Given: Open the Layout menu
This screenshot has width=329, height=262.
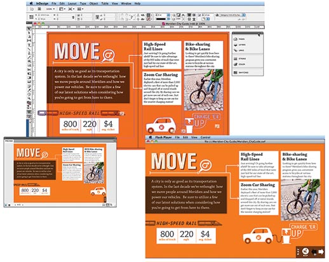Looking at the screenshot, I should pyautogui.click(x=72, y=3).
